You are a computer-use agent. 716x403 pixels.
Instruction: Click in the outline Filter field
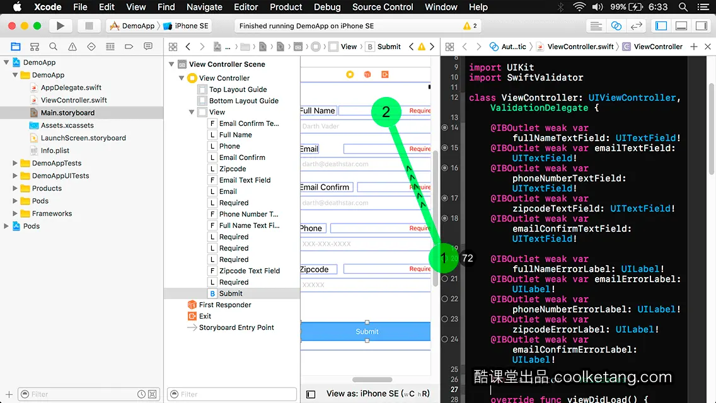(x=232, y=394)
